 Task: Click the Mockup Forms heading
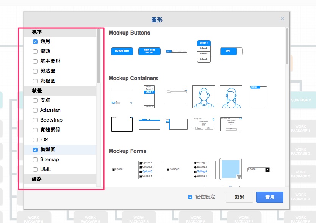pyautogui.click(x=128, y=151)
